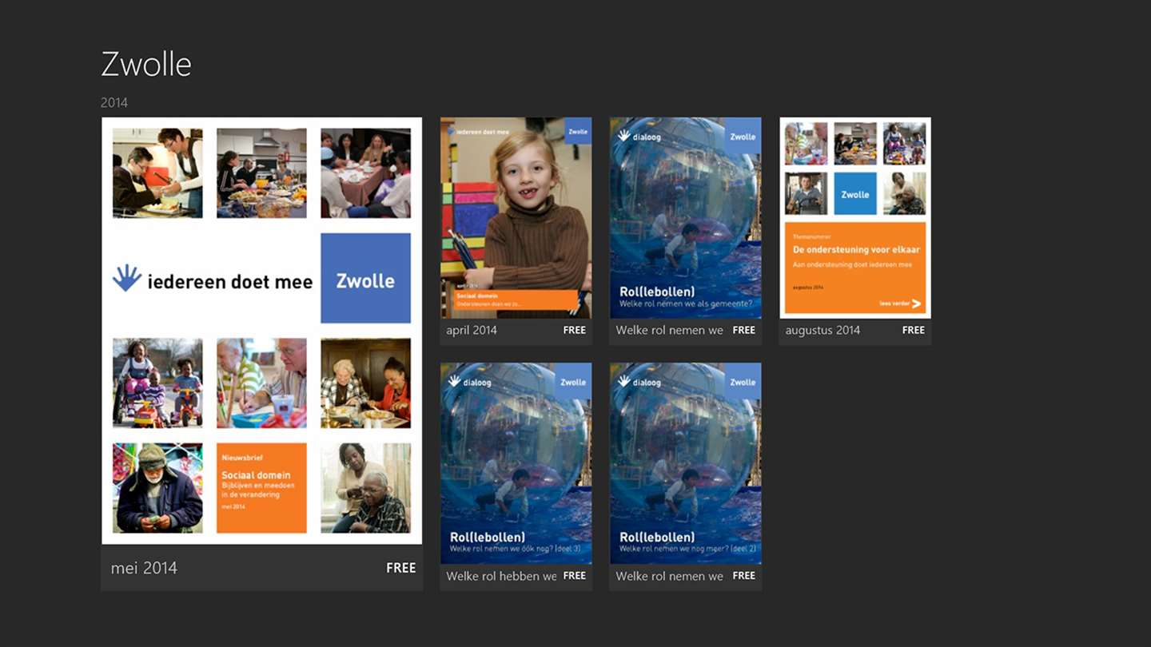The image size is (1151, 647).
Task: Click the 'augustus 2014' title text
Action: 822,330
